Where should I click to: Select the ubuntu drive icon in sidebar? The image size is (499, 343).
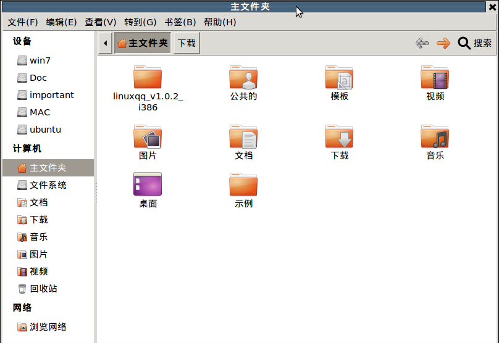coord(22,130)
